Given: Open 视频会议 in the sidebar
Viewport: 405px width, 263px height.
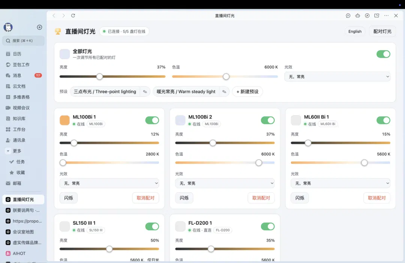Looking at the screenshot, I should click(x=23, y=108).
